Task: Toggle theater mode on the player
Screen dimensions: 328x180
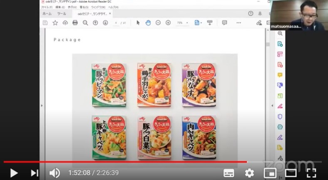Action: tap(291, 173)
